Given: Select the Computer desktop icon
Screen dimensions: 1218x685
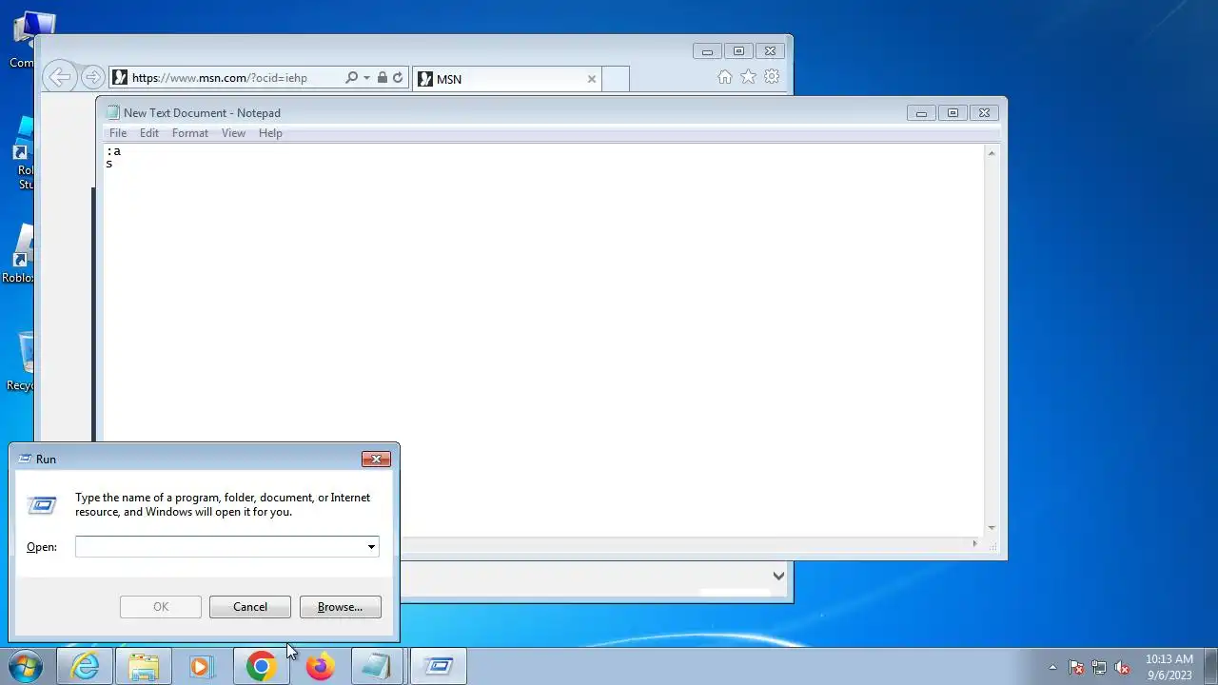Looking at the screenshot, I should (x=23, y=40).
